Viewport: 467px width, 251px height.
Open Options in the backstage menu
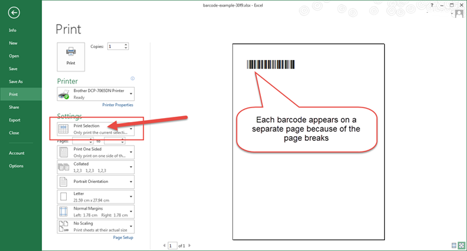tap(16, 166)
